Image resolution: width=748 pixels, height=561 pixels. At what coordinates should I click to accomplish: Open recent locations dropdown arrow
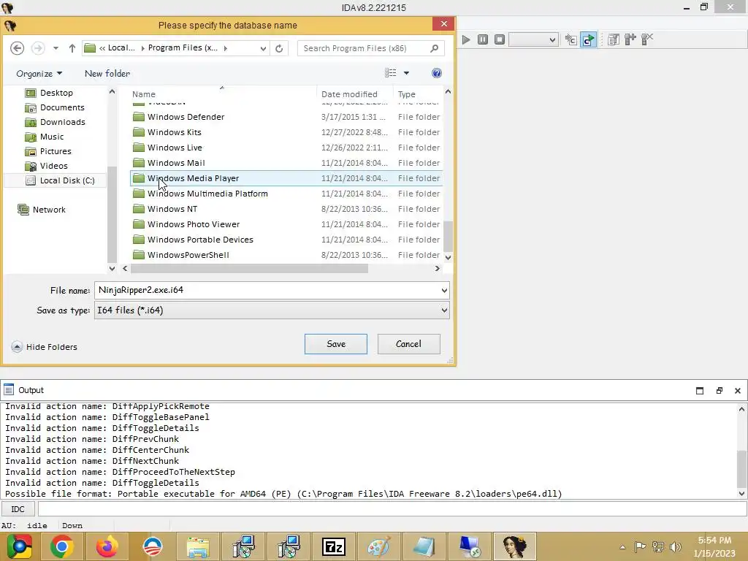tap(56, 48)
